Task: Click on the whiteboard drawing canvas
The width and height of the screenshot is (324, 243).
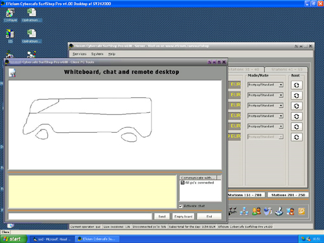Action: click(115, 125)
